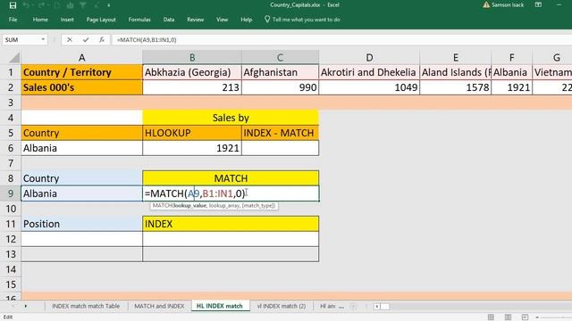Click 'Albania' cell in row 9
Image resolution: width=572 pixels, height=321 pixels.
[x=81, y=193]
